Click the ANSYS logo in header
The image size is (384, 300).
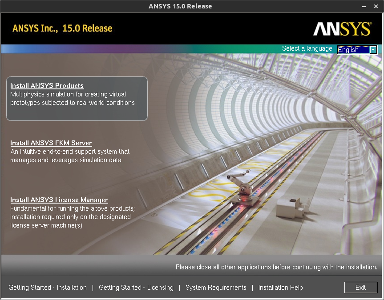click(342, 29)
